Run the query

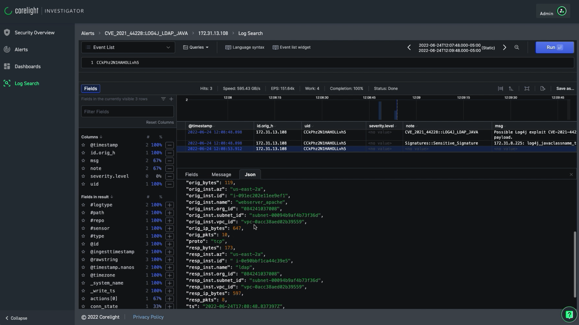[x=555, y=48]
